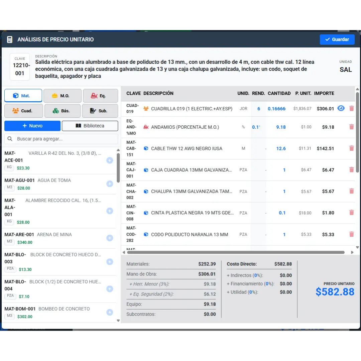Select the Mat. category tab
Viewport: 361px width, 361px height.
(23, 96)
